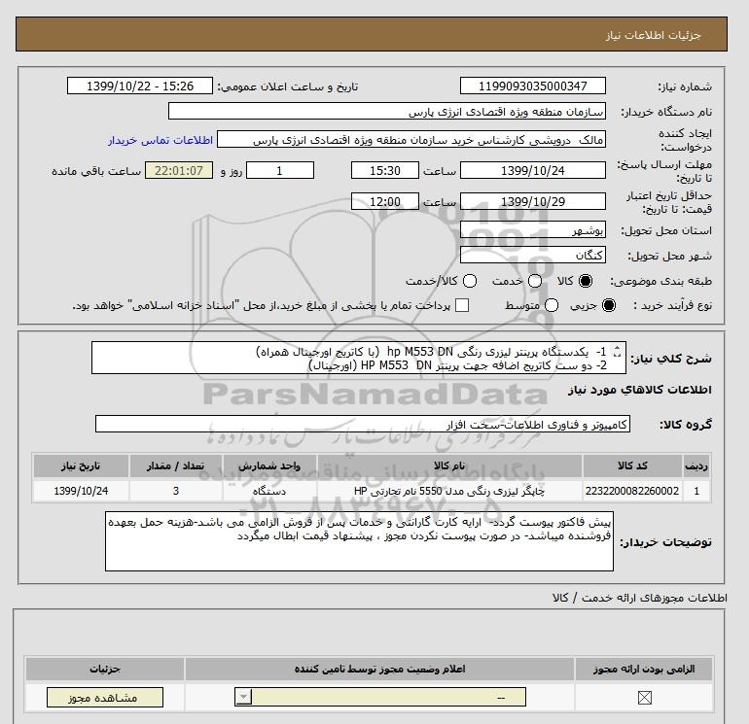Select the متوسط purchase type radio
The image size is (749, 724).
552,305
